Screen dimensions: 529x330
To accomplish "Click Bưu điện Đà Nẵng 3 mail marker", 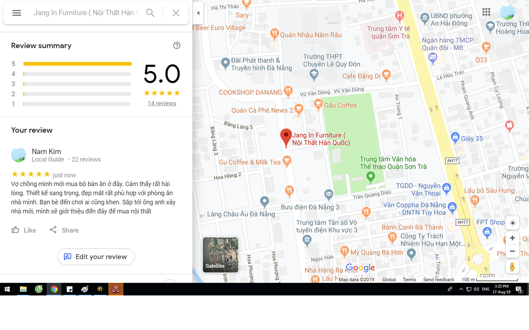I will click(x=329, y=194).
